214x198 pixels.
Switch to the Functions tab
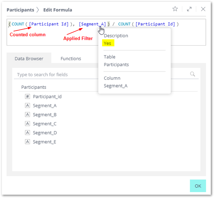(x=71, y=59)
